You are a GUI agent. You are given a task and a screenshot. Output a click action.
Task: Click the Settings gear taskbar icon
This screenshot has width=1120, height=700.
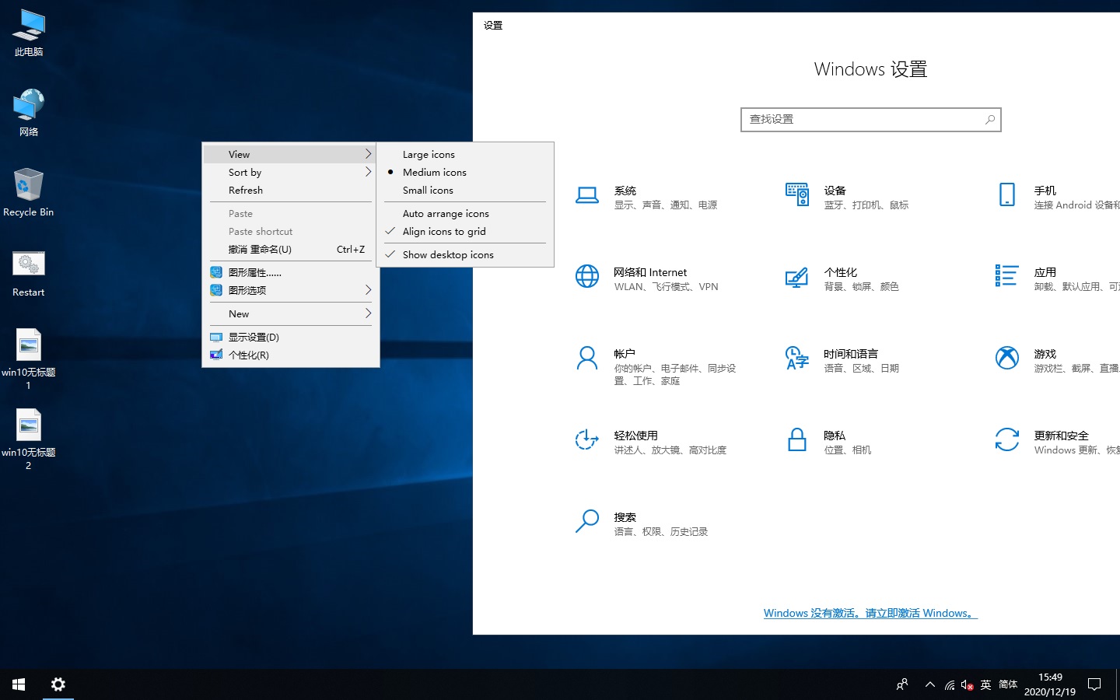point(58,684)
